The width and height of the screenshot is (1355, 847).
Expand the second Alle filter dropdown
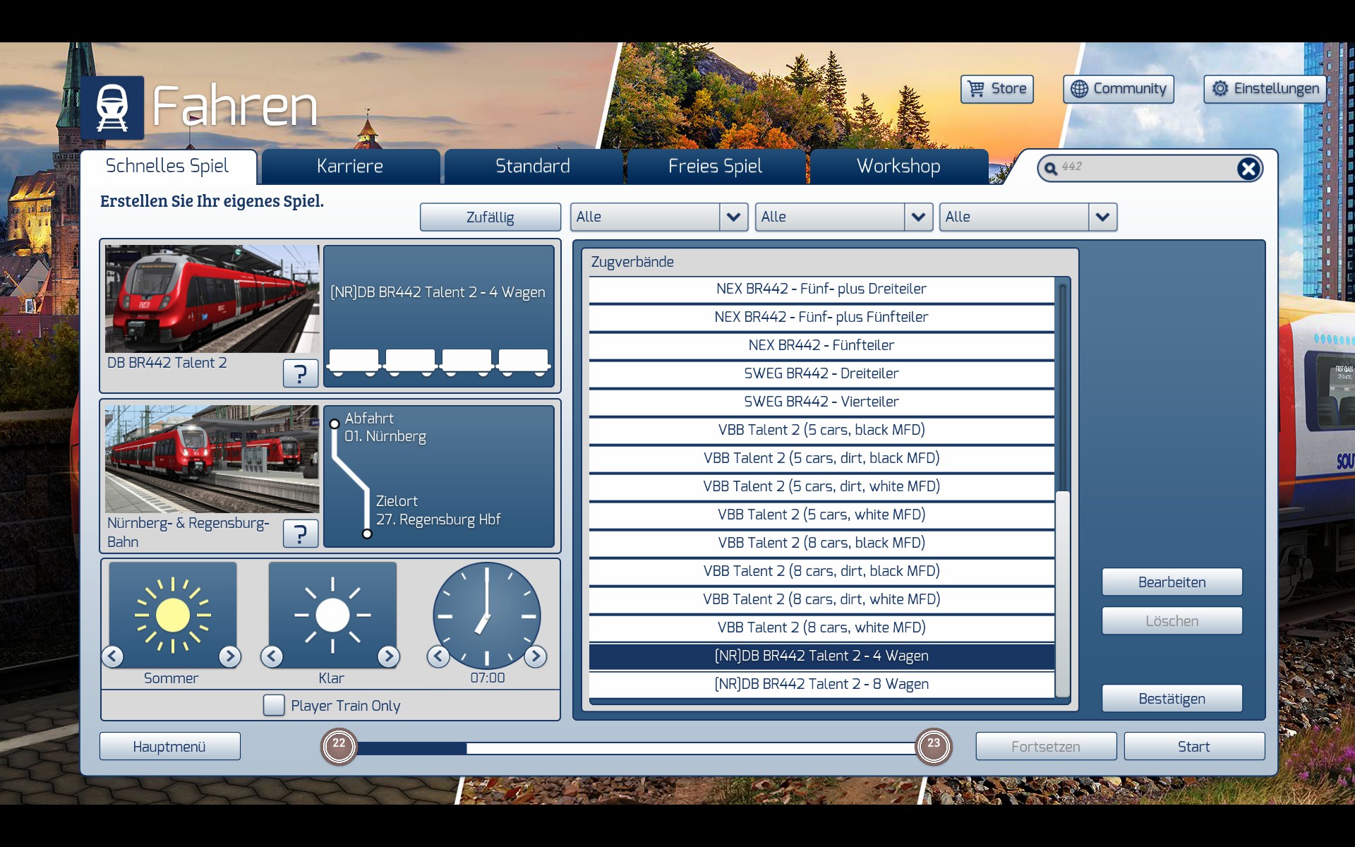point(918,217)
